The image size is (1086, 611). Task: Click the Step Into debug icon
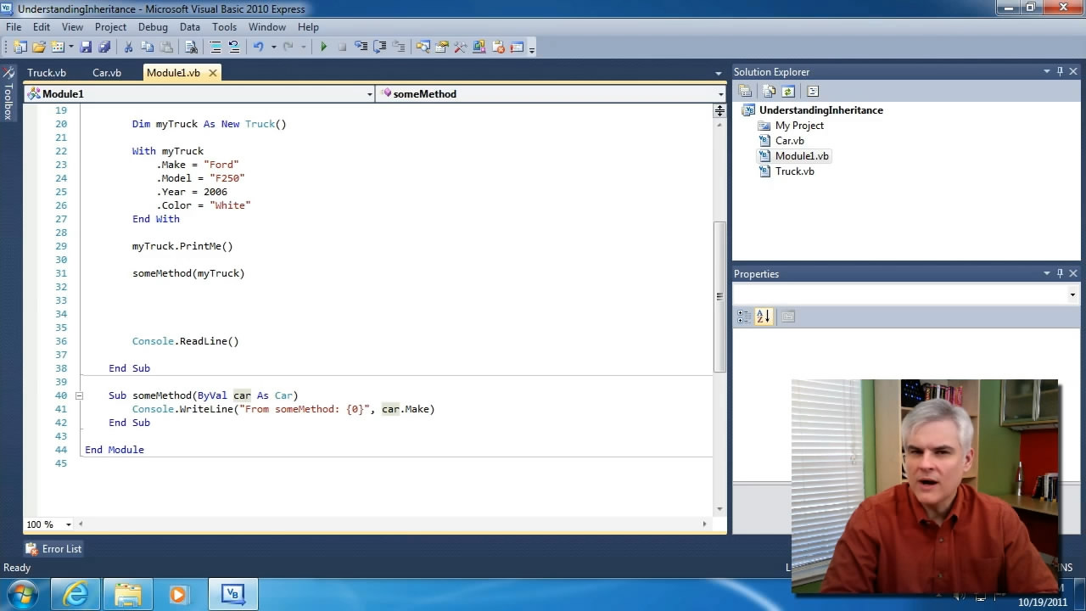point(361,47)
